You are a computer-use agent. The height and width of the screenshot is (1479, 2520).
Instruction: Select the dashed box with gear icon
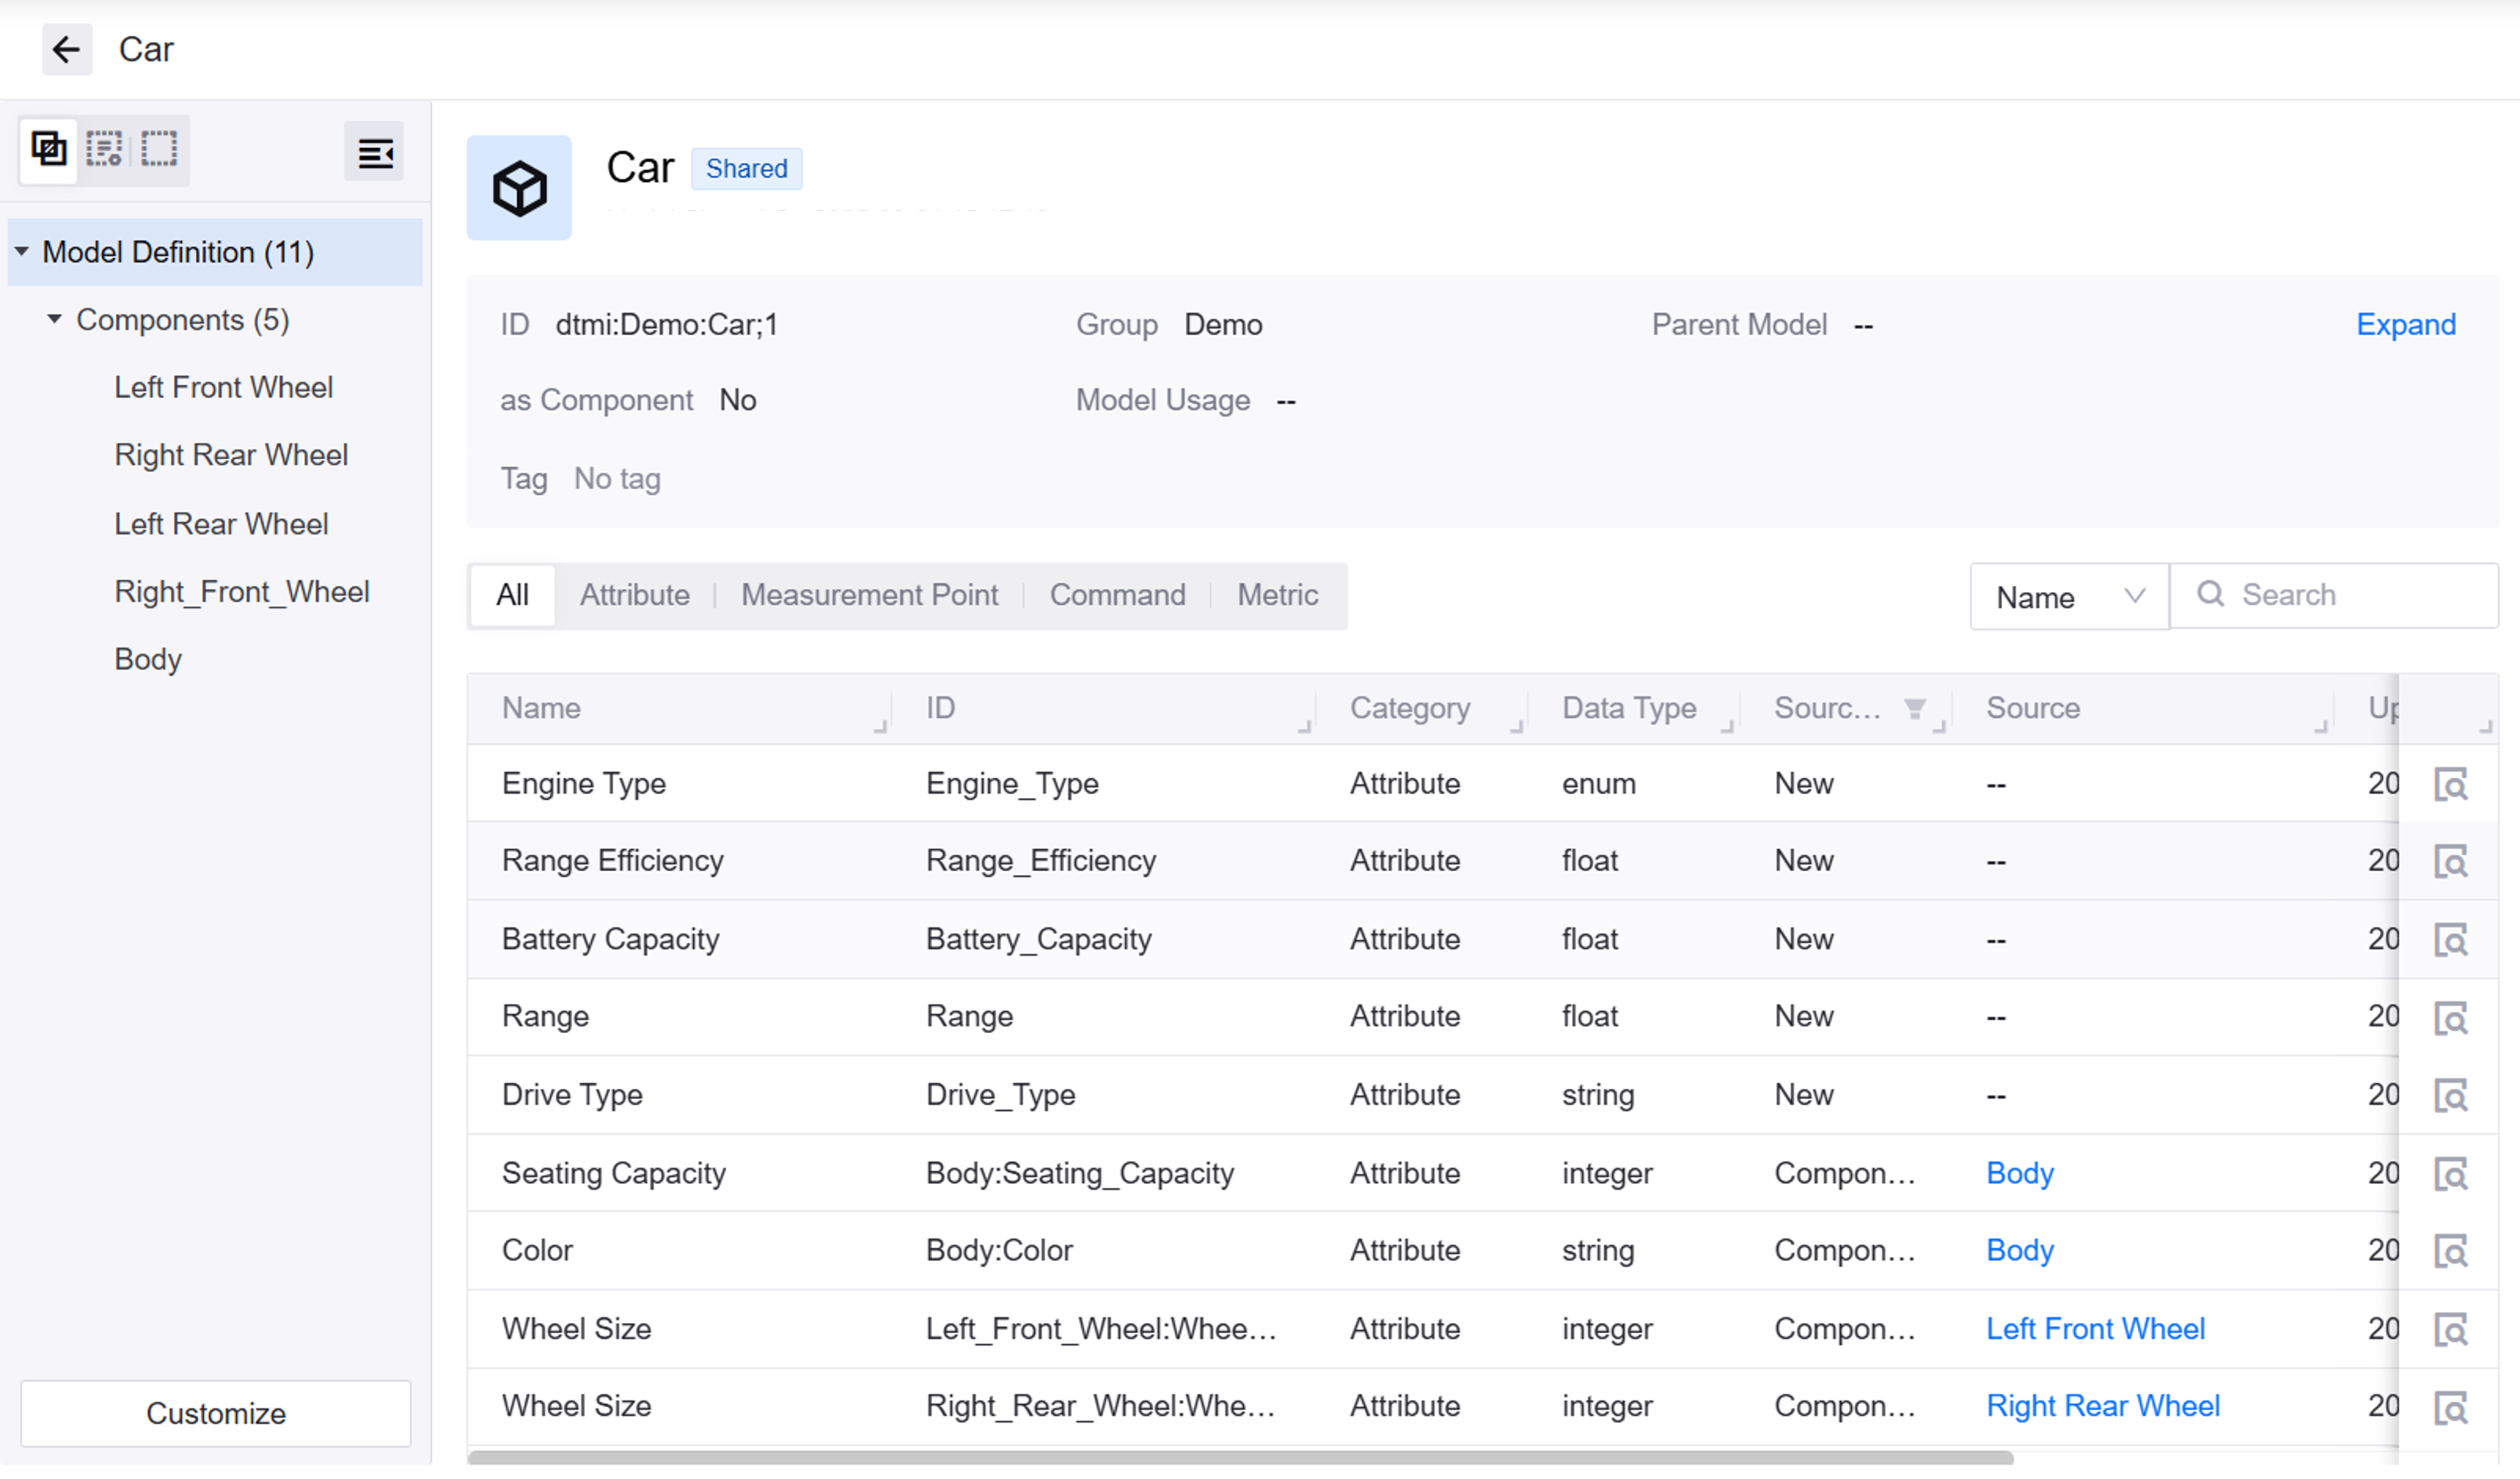104,150
